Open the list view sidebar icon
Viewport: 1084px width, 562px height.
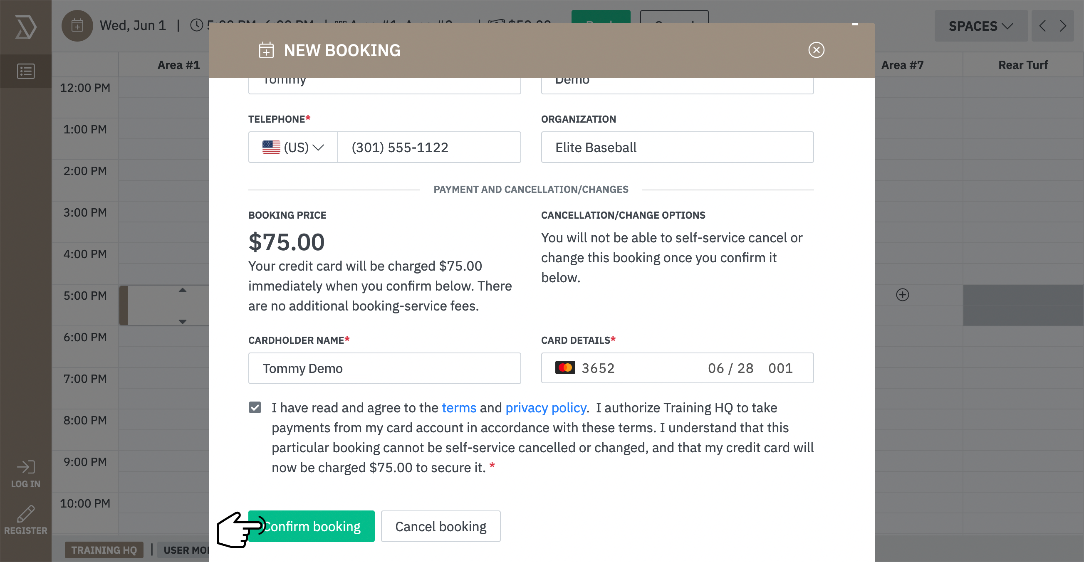tap(26, 71)
